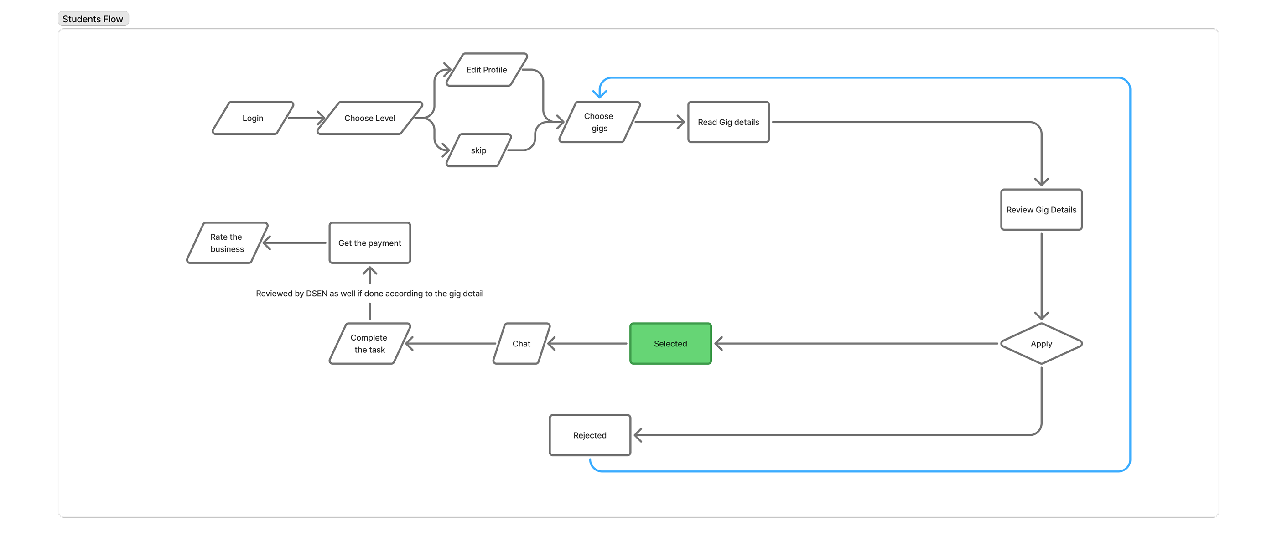Click the Read Gig details box
Screen dimensions: 1277x547
click(x=728, y=122)
